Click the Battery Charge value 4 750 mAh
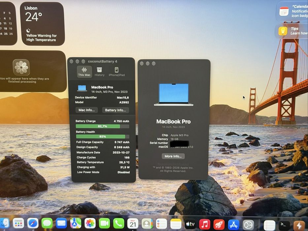308x231 pixels. pyautogui.click(x=121, y=121)
